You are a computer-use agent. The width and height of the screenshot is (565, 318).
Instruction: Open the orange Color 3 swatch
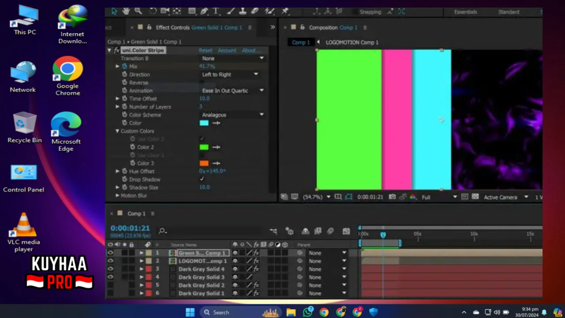(204, 163)
